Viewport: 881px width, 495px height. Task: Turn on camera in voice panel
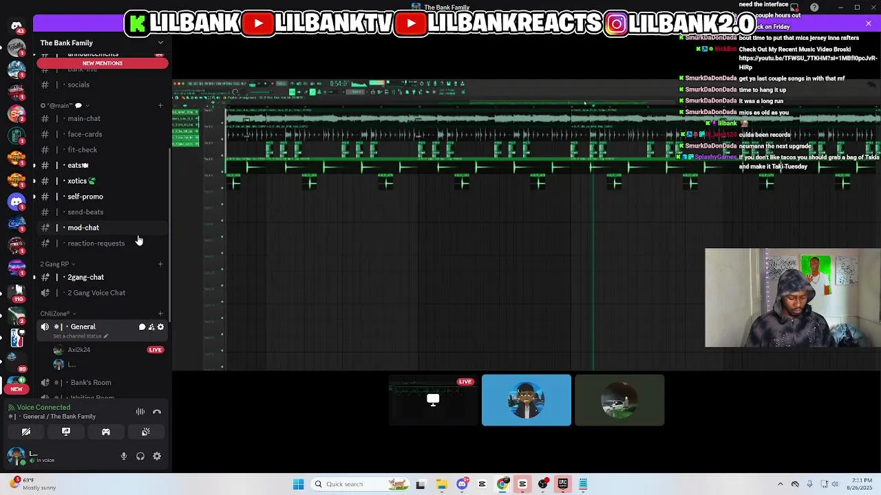[x=26, y=432]
